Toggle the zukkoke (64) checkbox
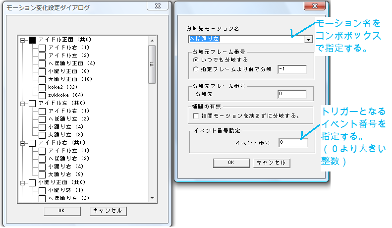This screenshot has width=392, height=228. pyautogui.click(x=42, y=95)
